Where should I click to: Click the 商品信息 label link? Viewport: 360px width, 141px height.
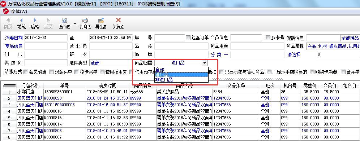14,46
